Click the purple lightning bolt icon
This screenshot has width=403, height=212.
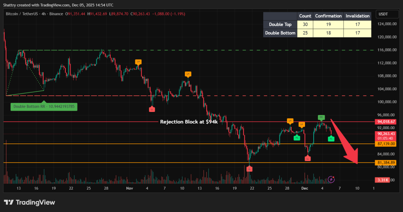331,179
